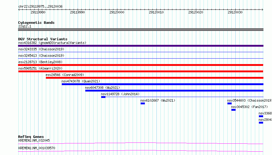Viewport: 272px width, 155px height.
Task: Select the thin blue line below nsv3245413
Action: 141,58
